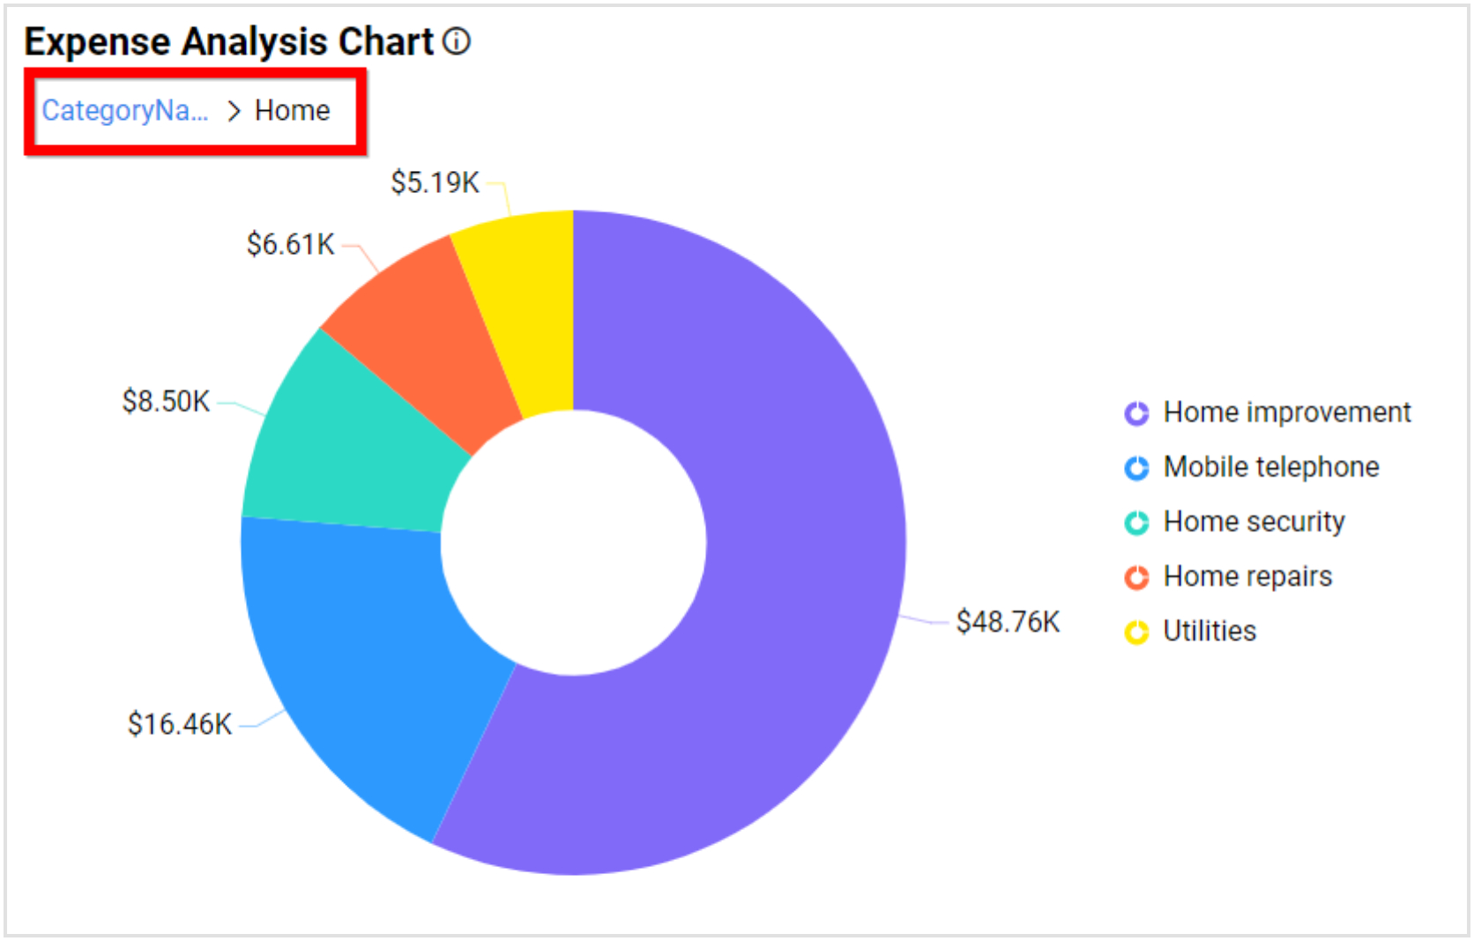Viewport: 1474px width, 941px height.
Task: Toggle off the Utilities series in the legend
Action: coord(1210,631)
